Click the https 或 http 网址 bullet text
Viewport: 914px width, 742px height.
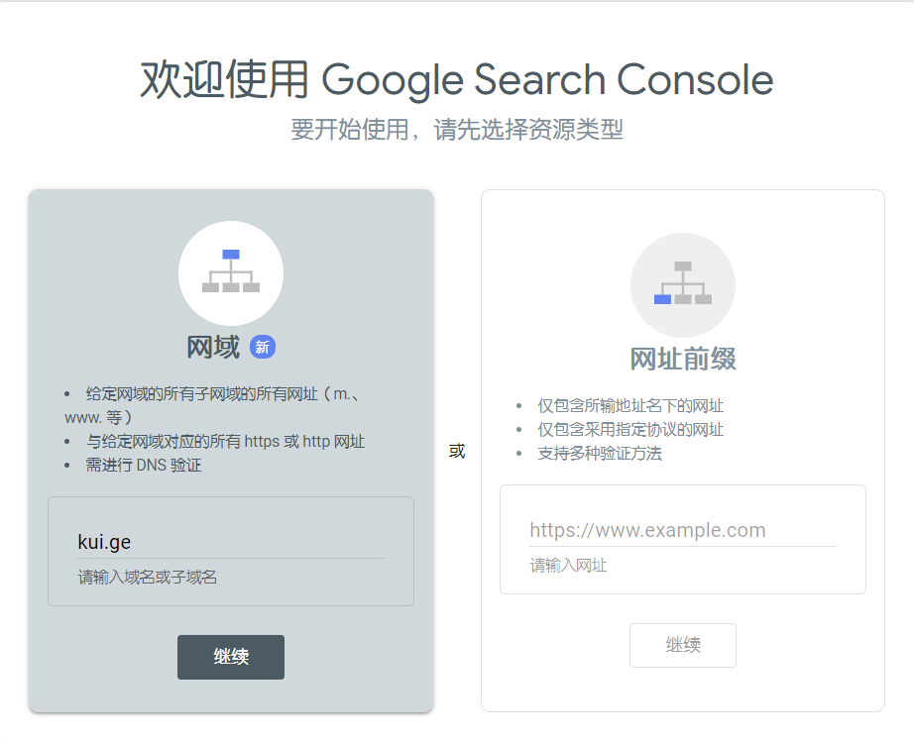[225, 442]
